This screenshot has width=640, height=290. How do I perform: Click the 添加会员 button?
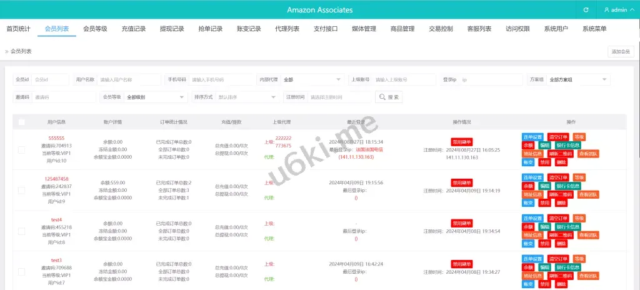[x=621, y=51]
